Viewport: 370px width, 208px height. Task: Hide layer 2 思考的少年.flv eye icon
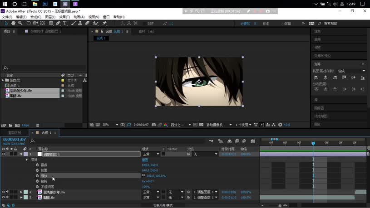click(3, 192)
